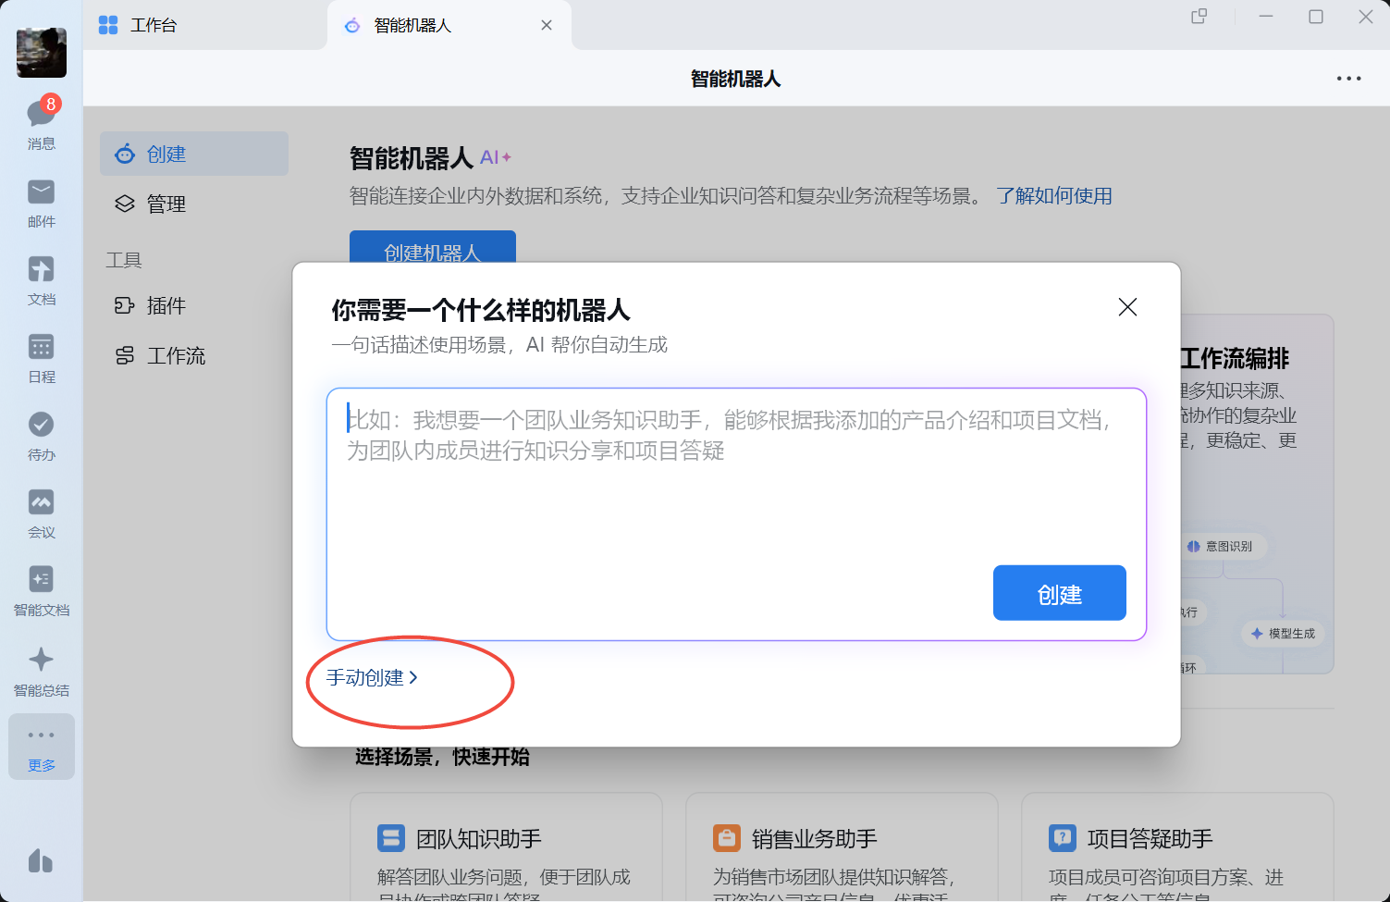Click the 意图识别 node in workflow preview
This screenshot has height=902, width=1390.
click(1221, 547)
